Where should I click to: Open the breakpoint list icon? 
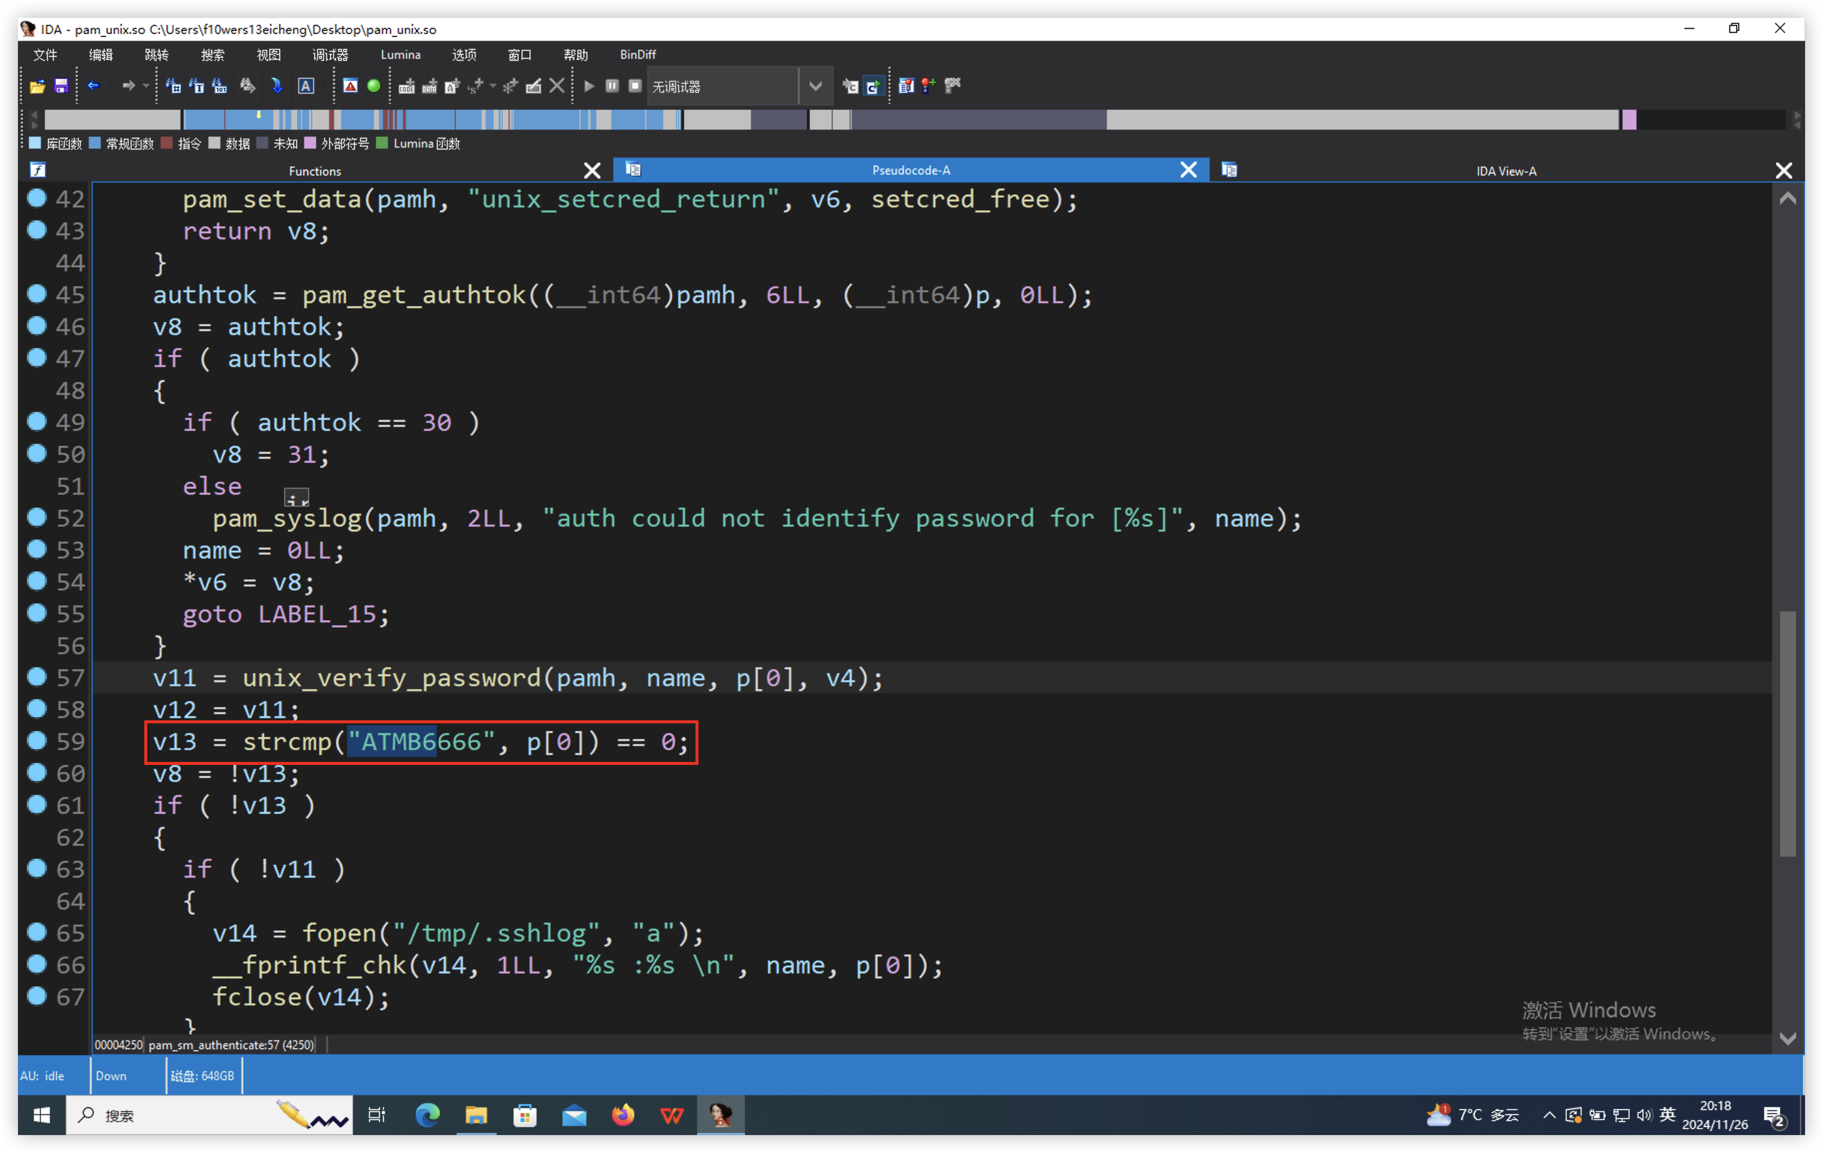906,86
